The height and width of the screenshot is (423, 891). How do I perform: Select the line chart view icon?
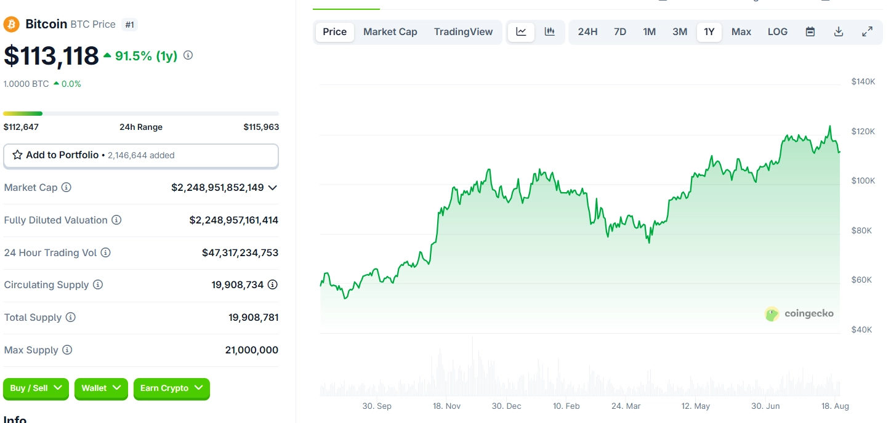[521, 32]
